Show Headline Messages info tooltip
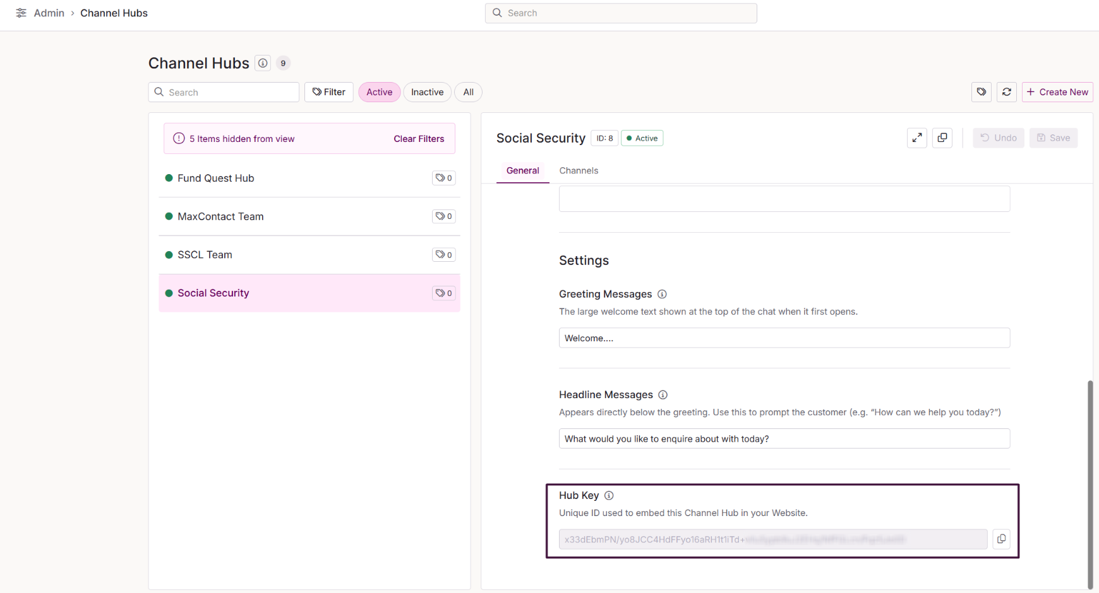 tap(663, 395)
